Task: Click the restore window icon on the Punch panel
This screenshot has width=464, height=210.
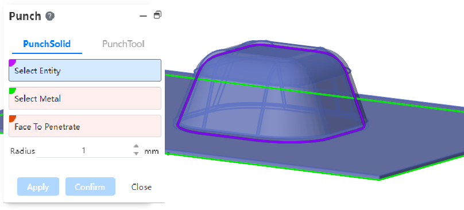Action: [157, 15]
